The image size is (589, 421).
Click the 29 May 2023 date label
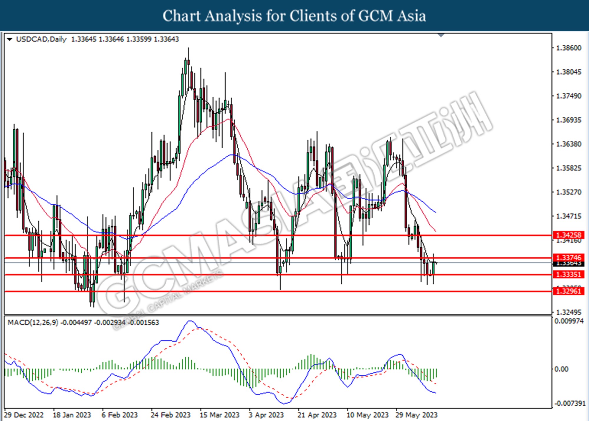click(x=416, y=415)
